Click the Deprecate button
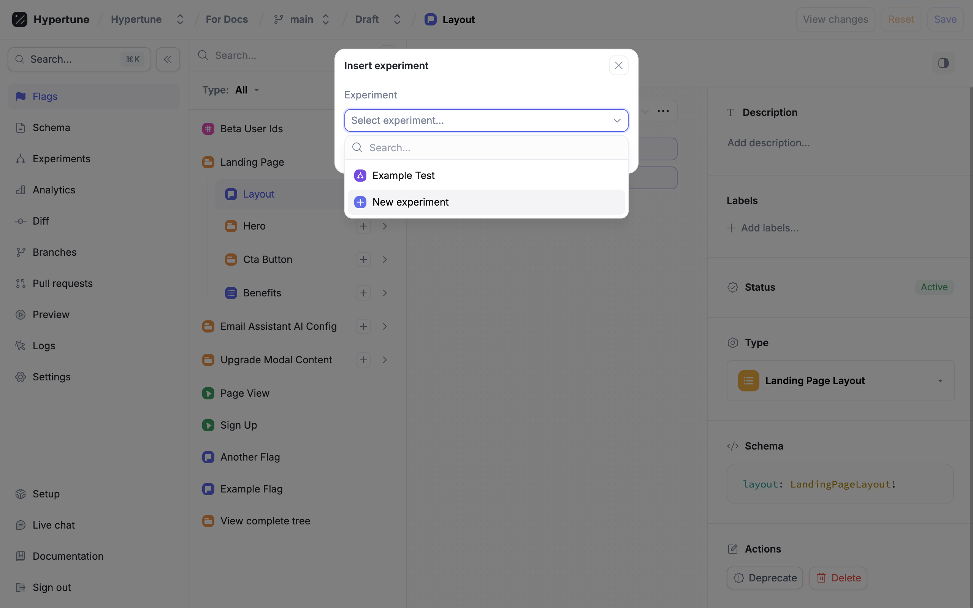 (765, 578)
